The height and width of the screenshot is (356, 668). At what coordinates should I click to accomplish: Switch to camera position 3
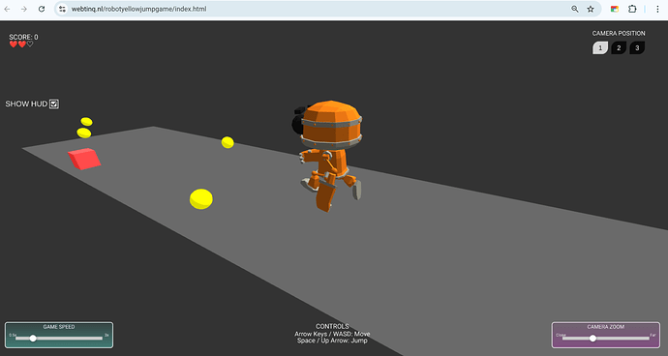(x=637, y=47)
